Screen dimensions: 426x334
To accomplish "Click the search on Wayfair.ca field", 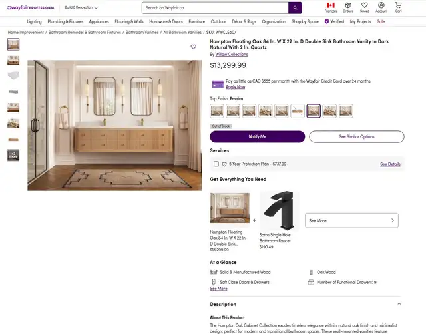I will tap(215, 8).
